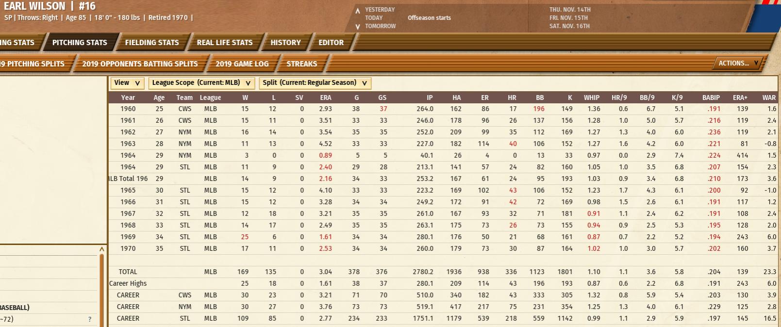Expand the Split Regular Season dropdown
Image resolution: width=781 pixels, height=327 pixels.
[315, 83]
